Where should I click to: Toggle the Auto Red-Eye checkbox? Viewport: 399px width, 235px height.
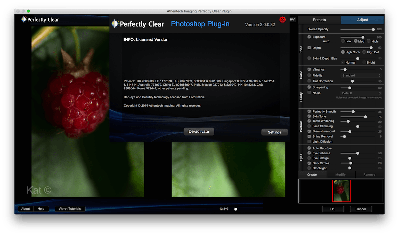pos(309,148)
